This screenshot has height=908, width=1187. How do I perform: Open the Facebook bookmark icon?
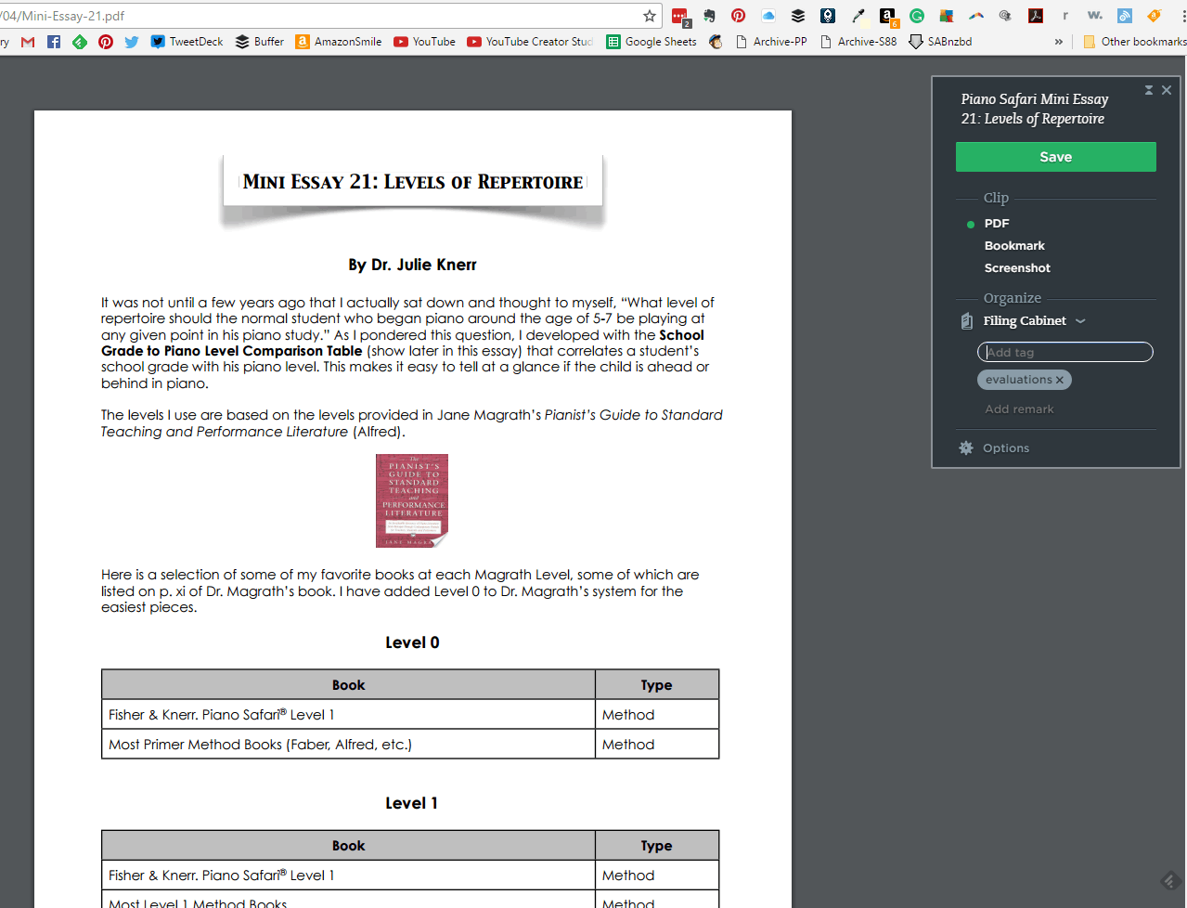pyautogui.click(x=54, y=42)
